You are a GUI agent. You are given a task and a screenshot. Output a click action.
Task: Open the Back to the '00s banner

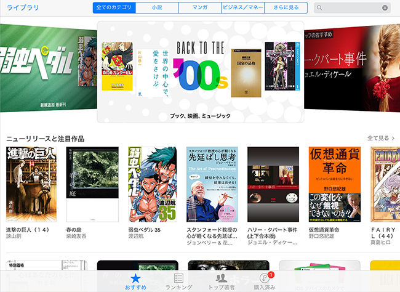point(201,72)
